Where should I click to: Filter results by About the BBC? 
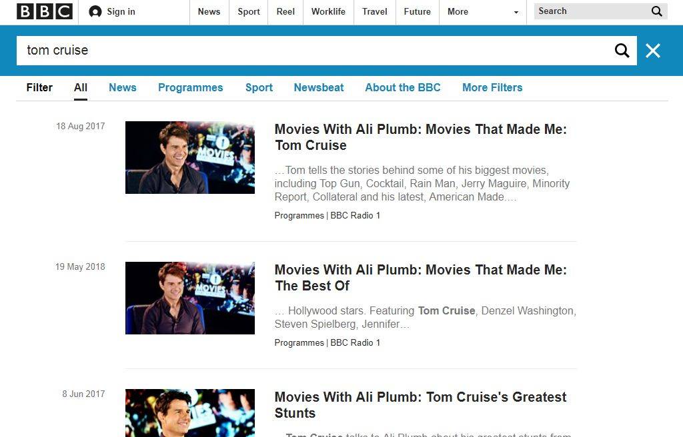point(402,87)
